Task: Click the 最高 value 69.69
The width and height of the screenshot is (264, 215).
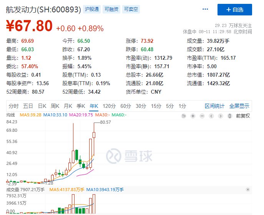Action: (27, 41)
